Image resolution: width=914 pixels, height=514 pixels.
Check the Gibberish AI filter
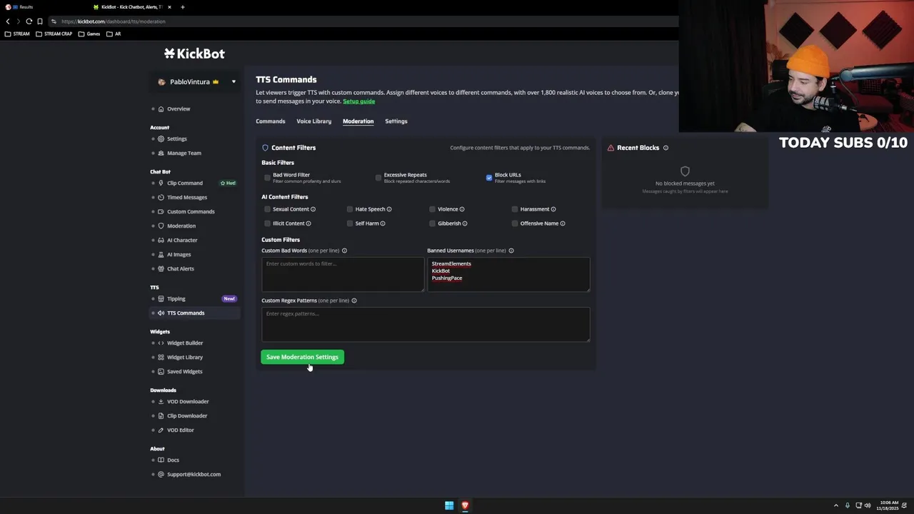432,223
